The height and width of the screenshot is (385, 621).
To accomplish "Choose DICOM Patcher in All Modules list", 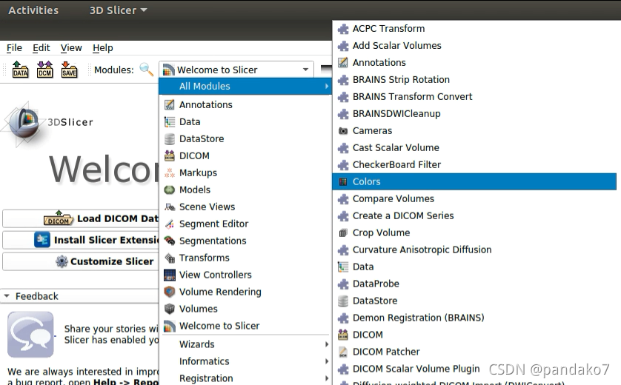I will point(474,352).
